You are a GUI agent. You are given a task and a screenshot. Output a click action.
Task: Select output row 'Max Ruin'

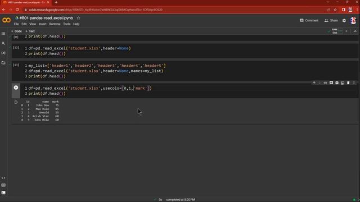[40, 109]
